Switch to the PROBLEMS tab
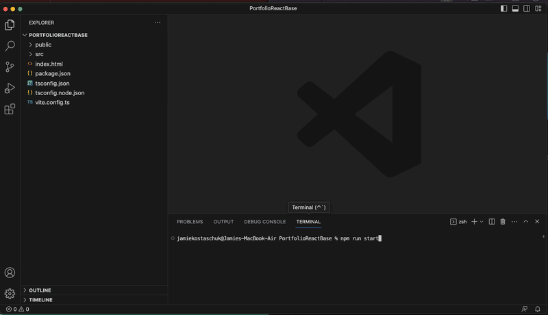This screenshot has width=548, height=315. click(x=190, y=222)
